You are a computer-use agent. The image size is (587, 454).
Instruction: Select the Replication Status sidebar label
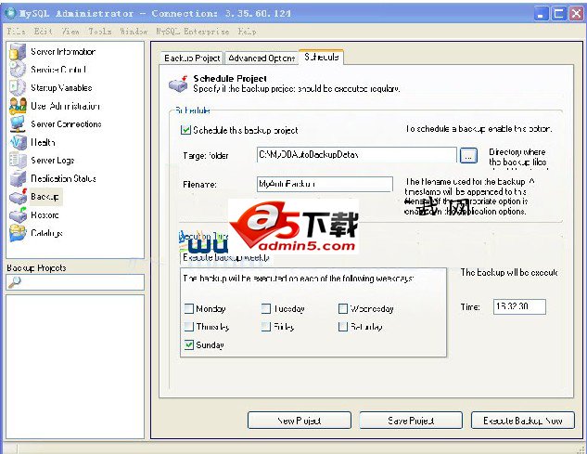coord(63,178)
